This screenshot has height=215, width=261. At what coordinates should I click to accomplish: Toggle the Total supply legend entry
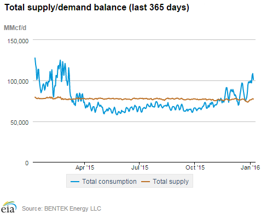click(x=165, y=182)
